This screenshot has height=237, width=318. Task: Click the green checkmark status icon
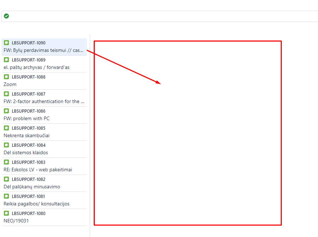(6, 16)
